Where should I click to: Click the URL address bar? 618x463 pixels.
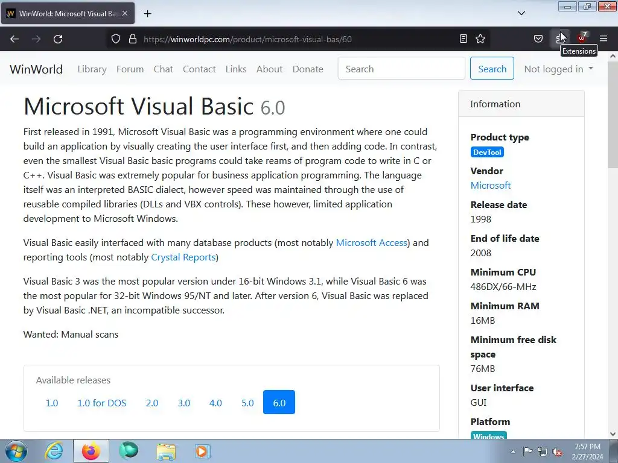coord(298,39)
